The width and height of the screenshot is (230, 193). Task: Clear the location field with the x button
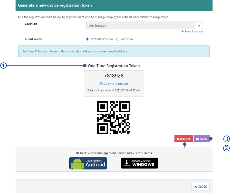pos(199,26)
